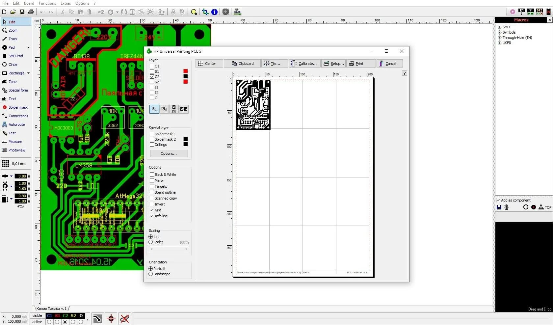
Task: Click the Calibrate... button
Action: [x=305, y=64]
